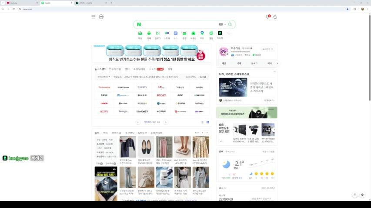Viewport: 371px width, 208px height.
Task: Open the shopping cart icon
Action: 275,17
